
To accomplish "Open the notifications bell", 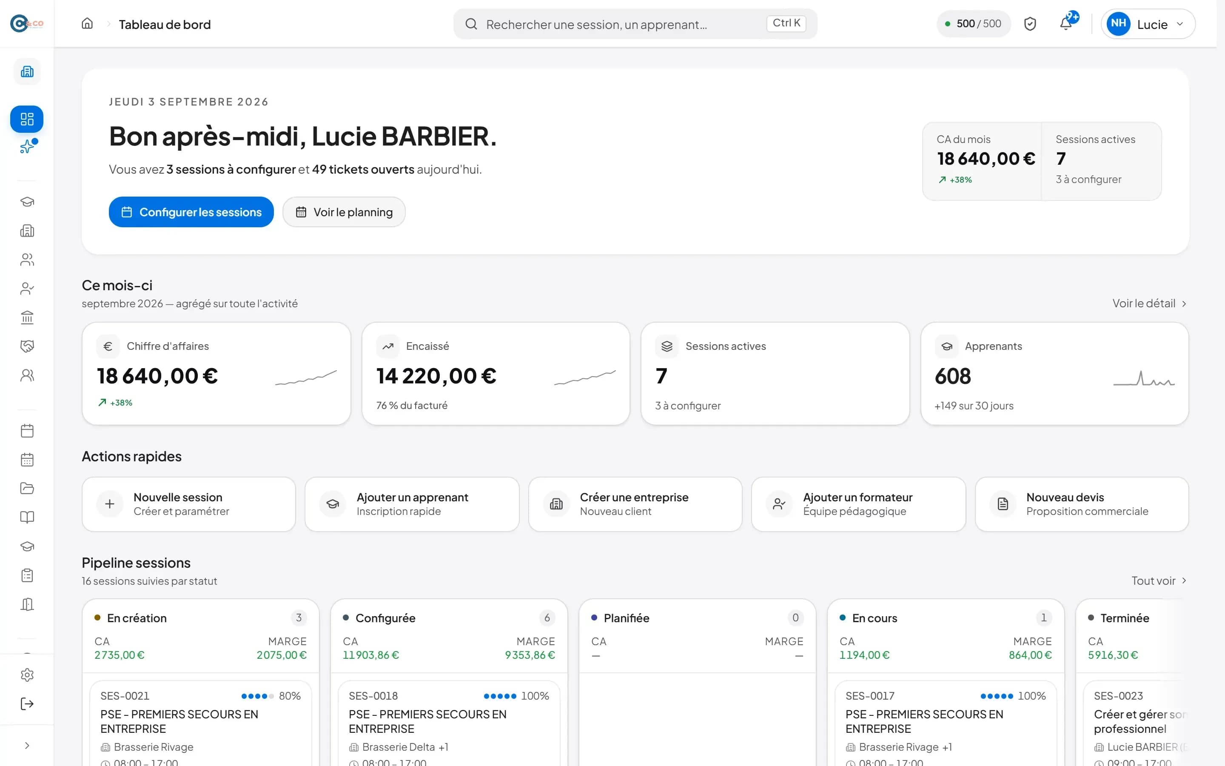I will 1065,24.
